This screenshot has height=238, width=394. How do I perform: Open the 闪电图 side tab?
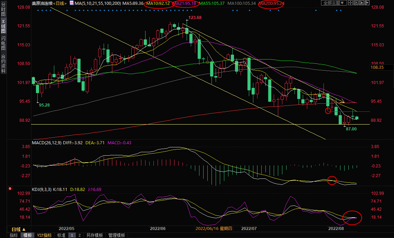3,44
